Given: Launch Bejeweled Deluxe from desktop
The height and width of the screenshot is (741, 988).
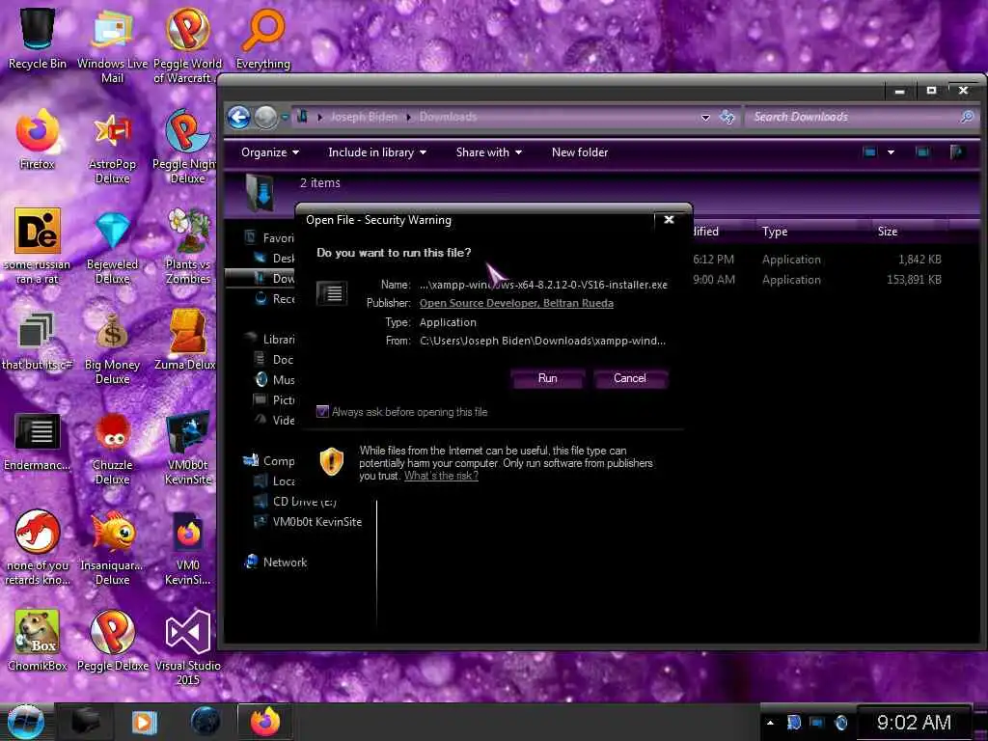Looking at the screenshot, I should pyautogui.click(x=112, y=246).
